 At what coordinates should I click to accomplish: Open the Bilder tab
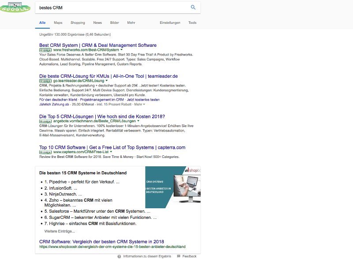pos(114,23)
